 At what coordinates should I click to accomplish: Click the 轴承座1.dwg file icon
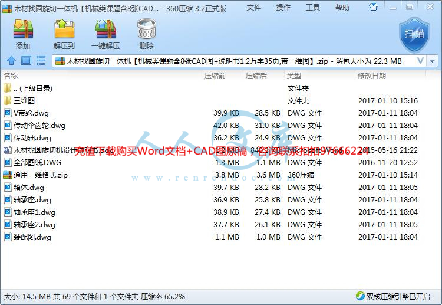click(x=8, y=212)
